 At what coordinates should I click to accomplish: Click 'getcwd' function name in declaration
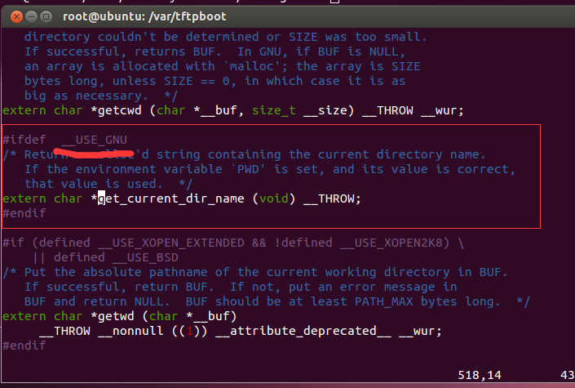pyautogui.click(x=120, y=110)
